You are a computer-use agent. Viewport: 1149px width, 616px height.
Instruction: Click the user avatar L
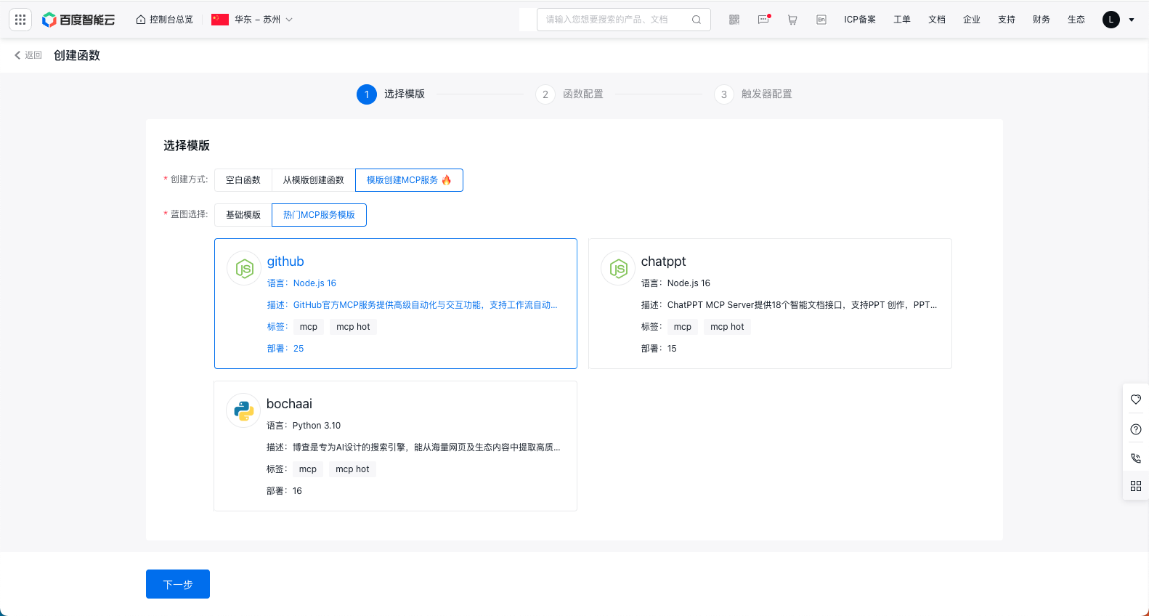[1111, 20]
